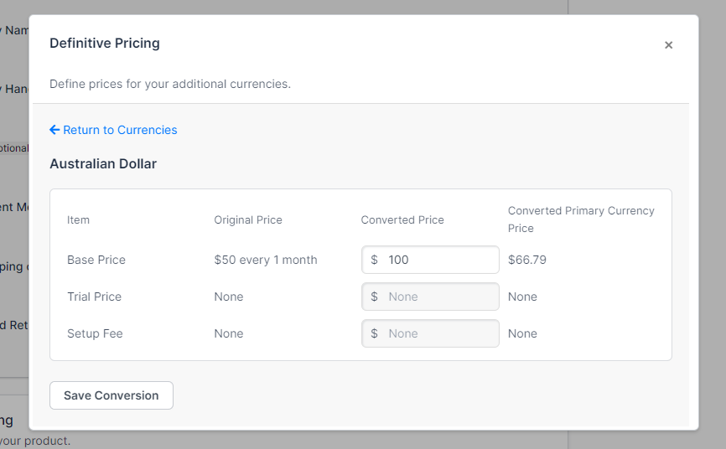The image size is (726, 449).
Task: Click the Original Price column header
Action: [248, 219]
